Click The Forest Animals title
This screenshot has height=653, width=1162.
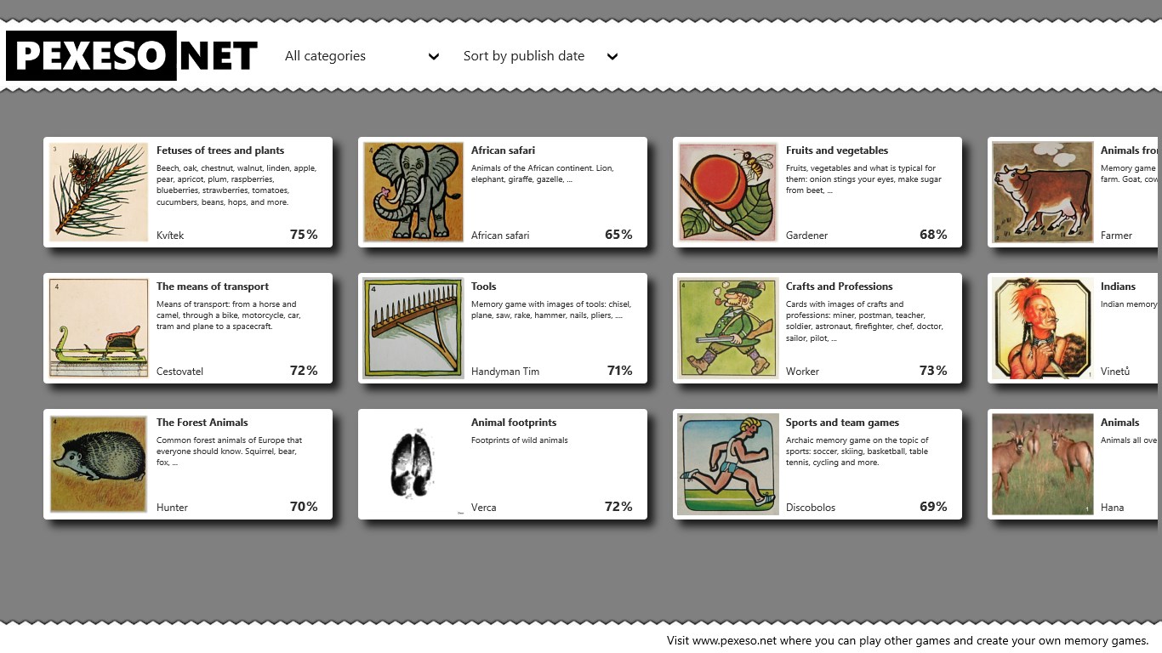[x=202, y=423]
